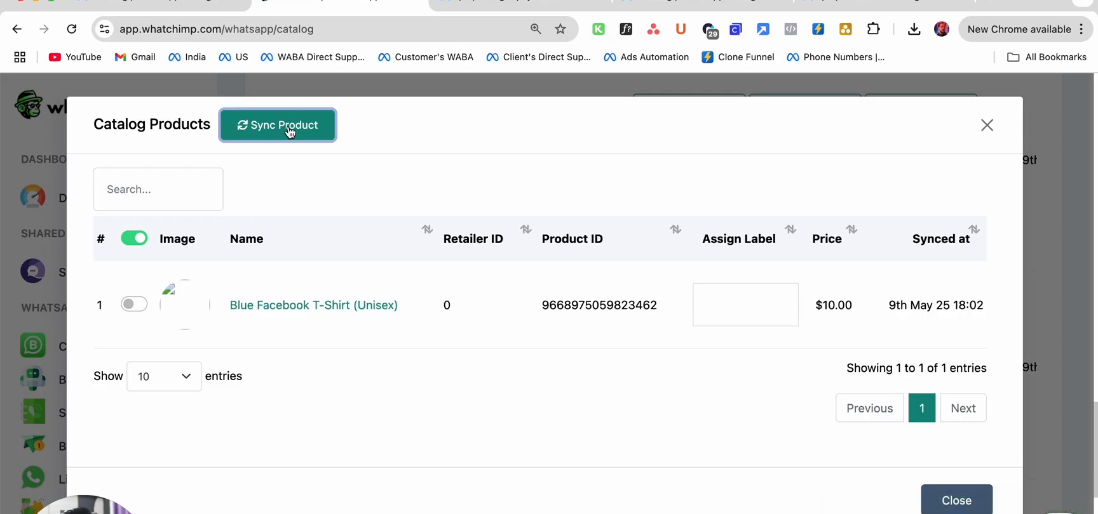Open the US bookmark

click(233, 57)
